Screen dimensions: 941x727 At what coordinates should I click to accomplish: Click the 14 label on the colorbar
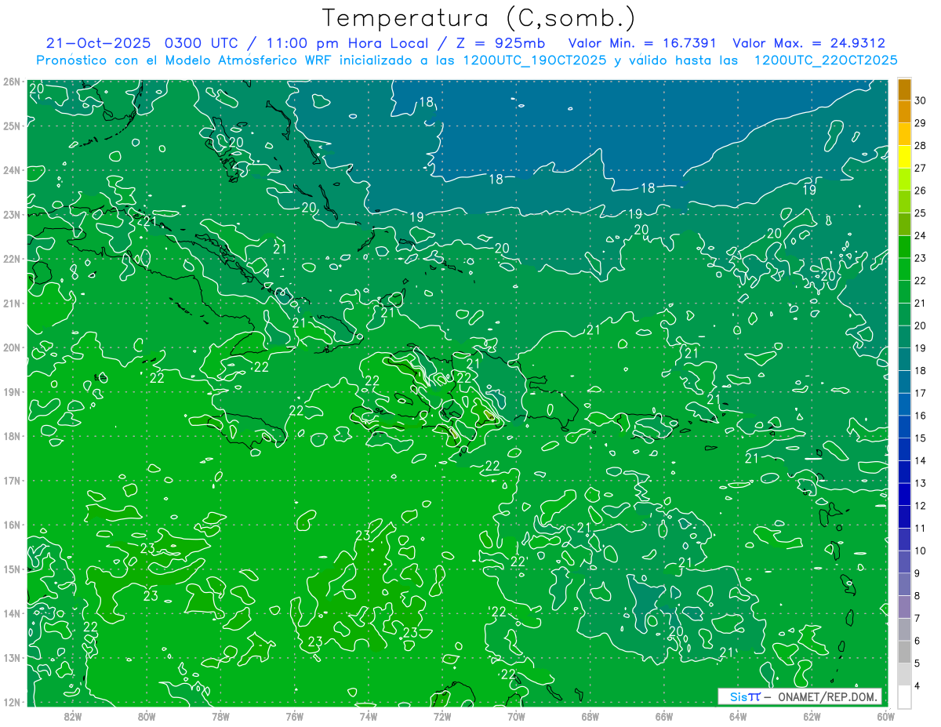920,460
